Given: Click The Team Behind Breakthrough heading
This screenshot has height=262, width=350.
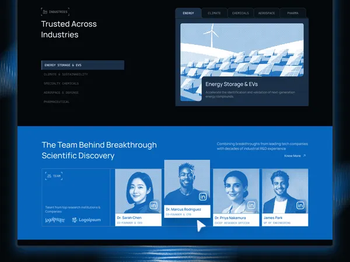Looking at the screenshot, I should (x=99, y=150).
